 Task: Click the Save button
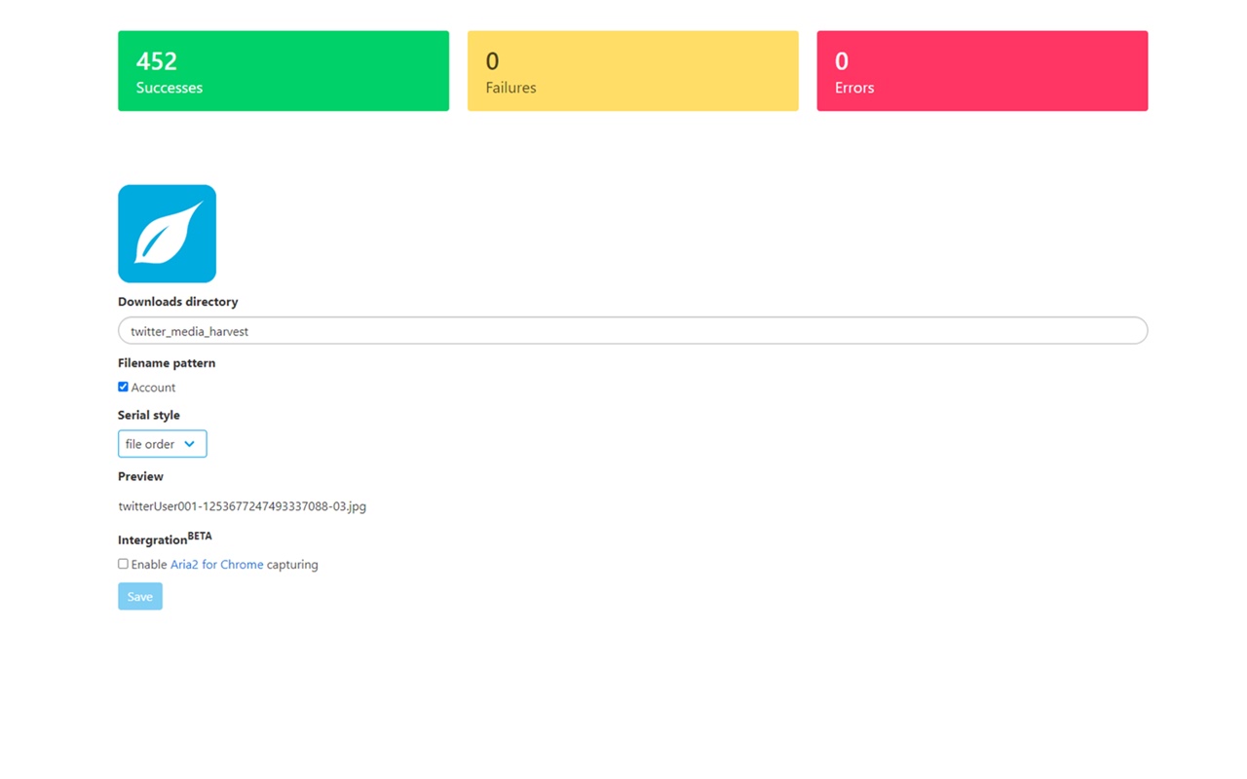[140, 596]
